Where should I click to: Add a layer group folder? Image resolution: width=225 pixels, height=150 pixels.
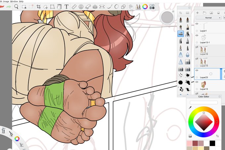pos(204,13)
